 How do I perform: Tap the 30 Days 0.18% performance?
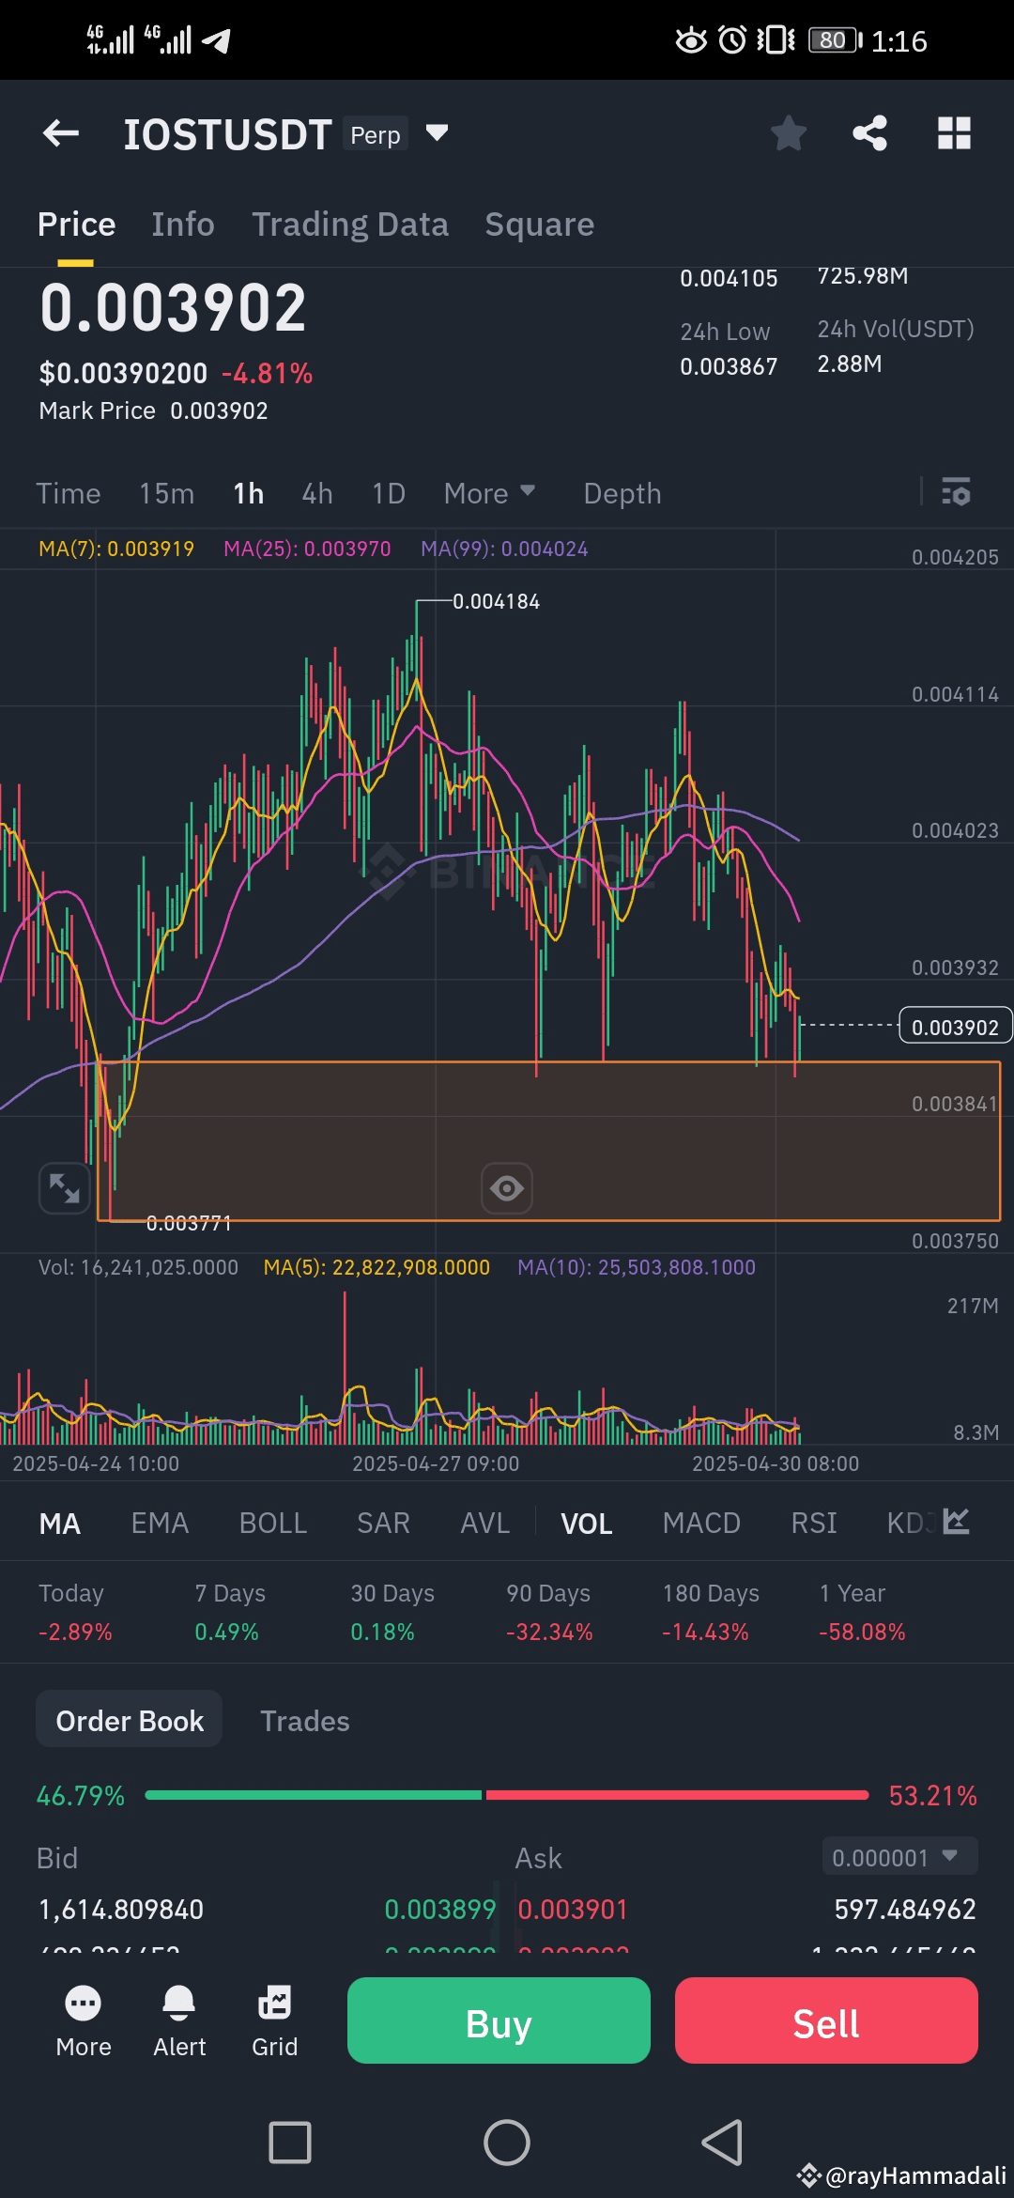coord(392,1612)
